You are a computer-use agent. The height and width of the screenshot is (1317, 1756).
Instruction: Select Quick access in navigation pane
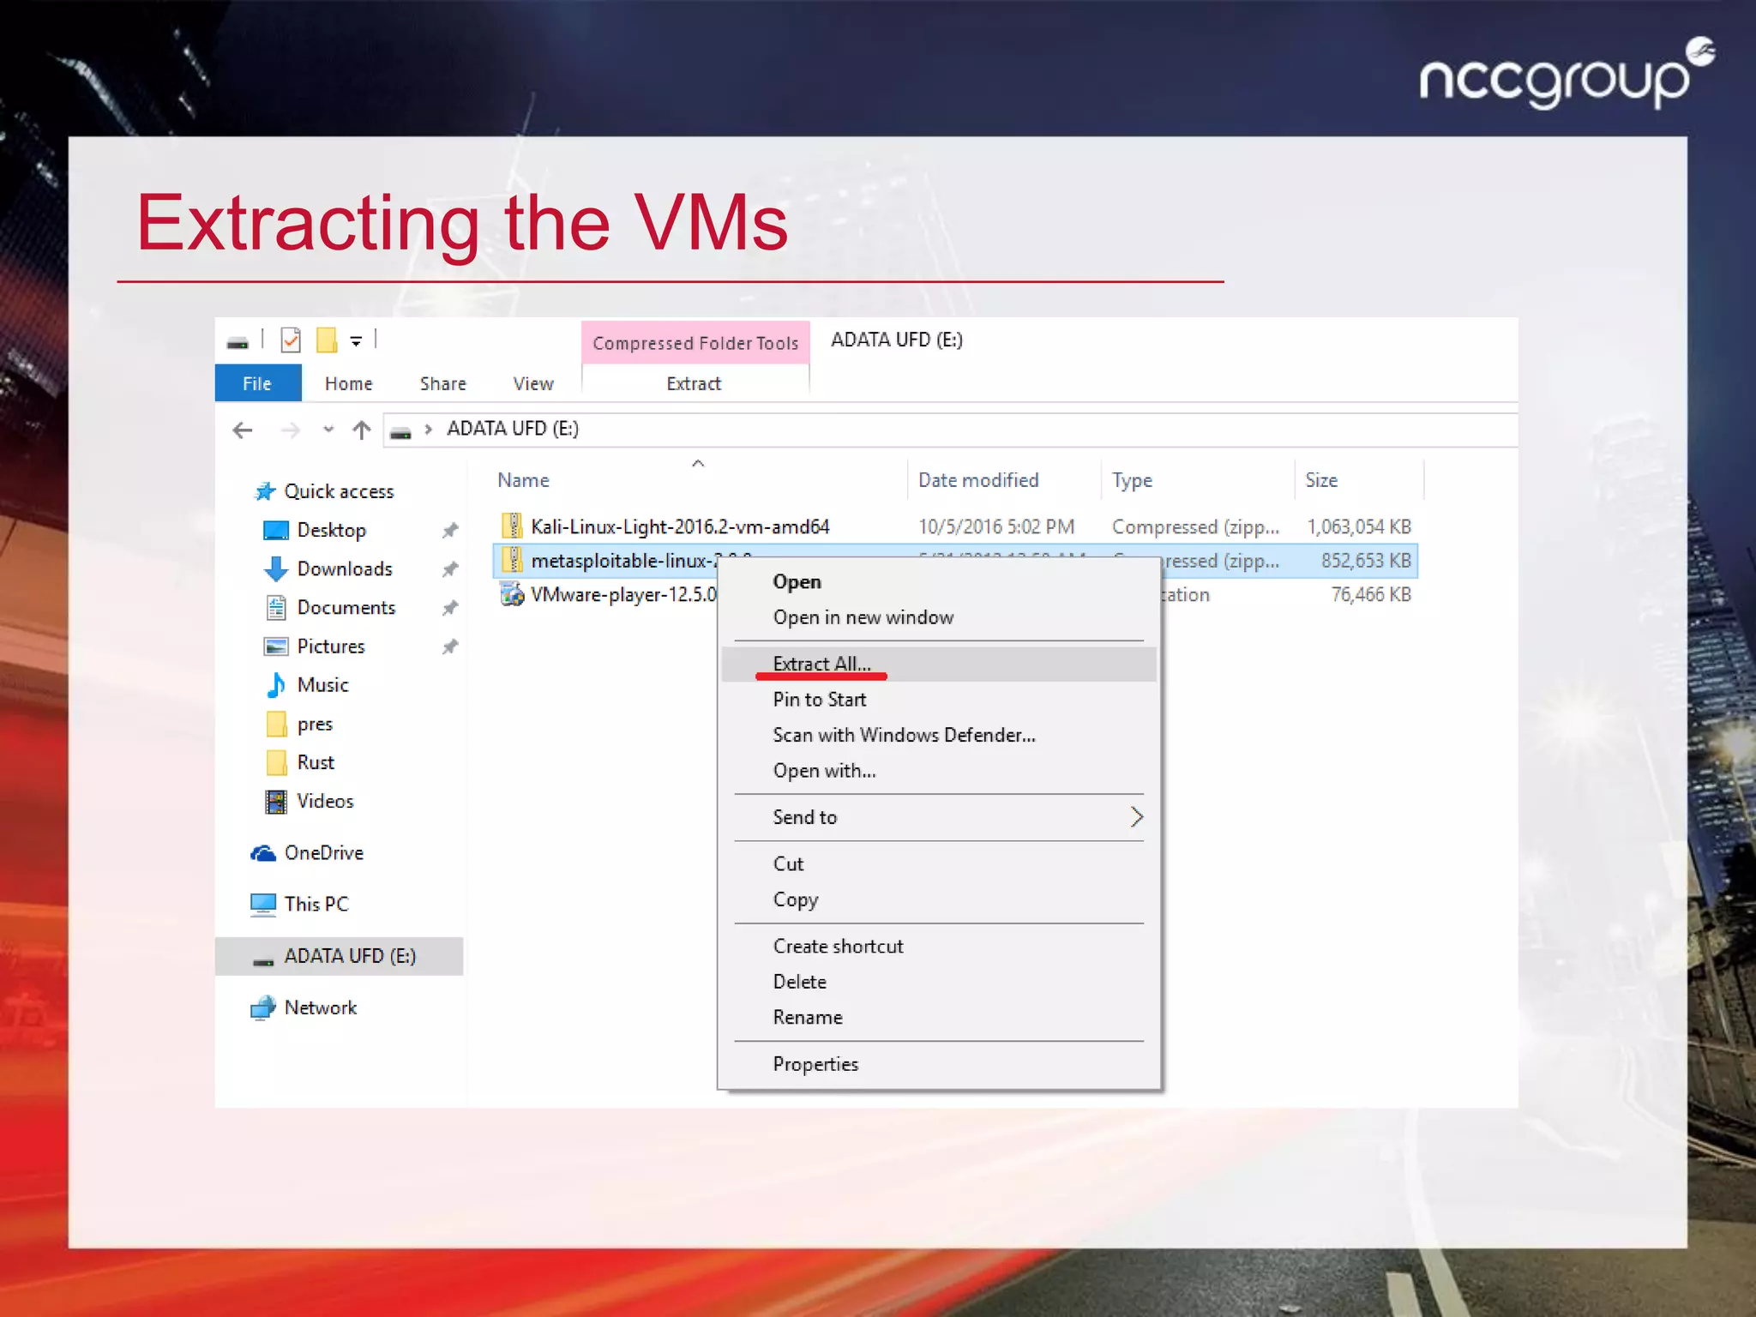(339, 491)
